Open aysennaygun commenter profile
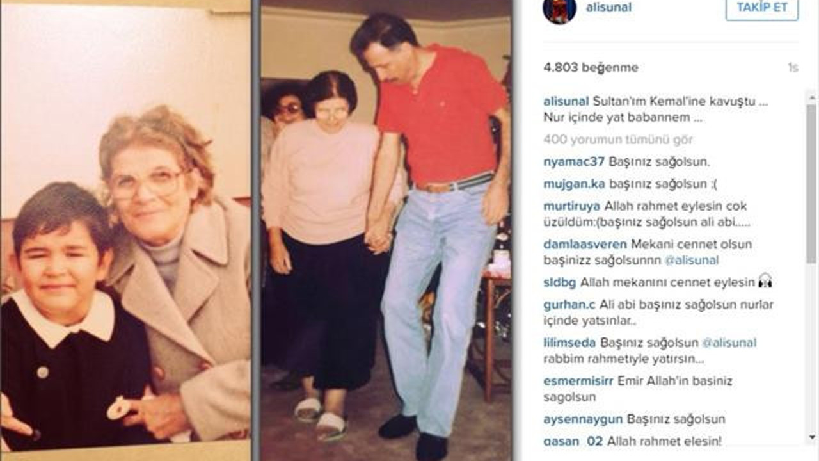 pos(583,420)
